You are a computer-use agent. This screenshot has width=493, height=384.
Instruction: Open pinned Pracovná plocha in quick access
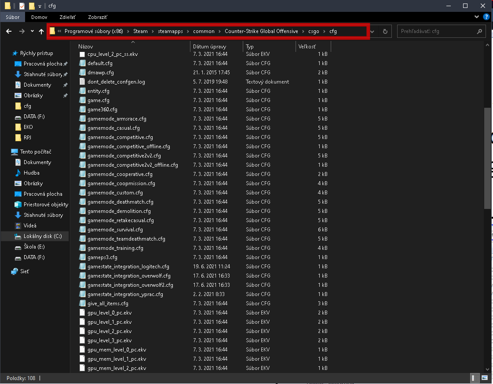pyautogui.click(x=43, y=63)
